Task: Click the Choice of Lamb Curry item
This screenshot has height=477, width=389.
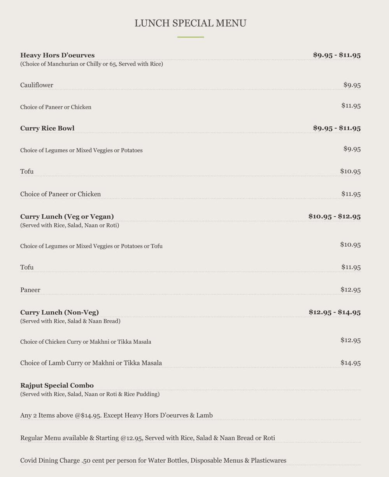Action: point(91,363)
